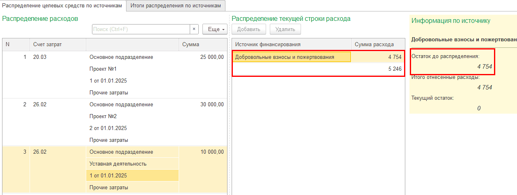Click the 25 000,00 amount cell
Viewport: 517px width, 195px height.
pos(203,57)
